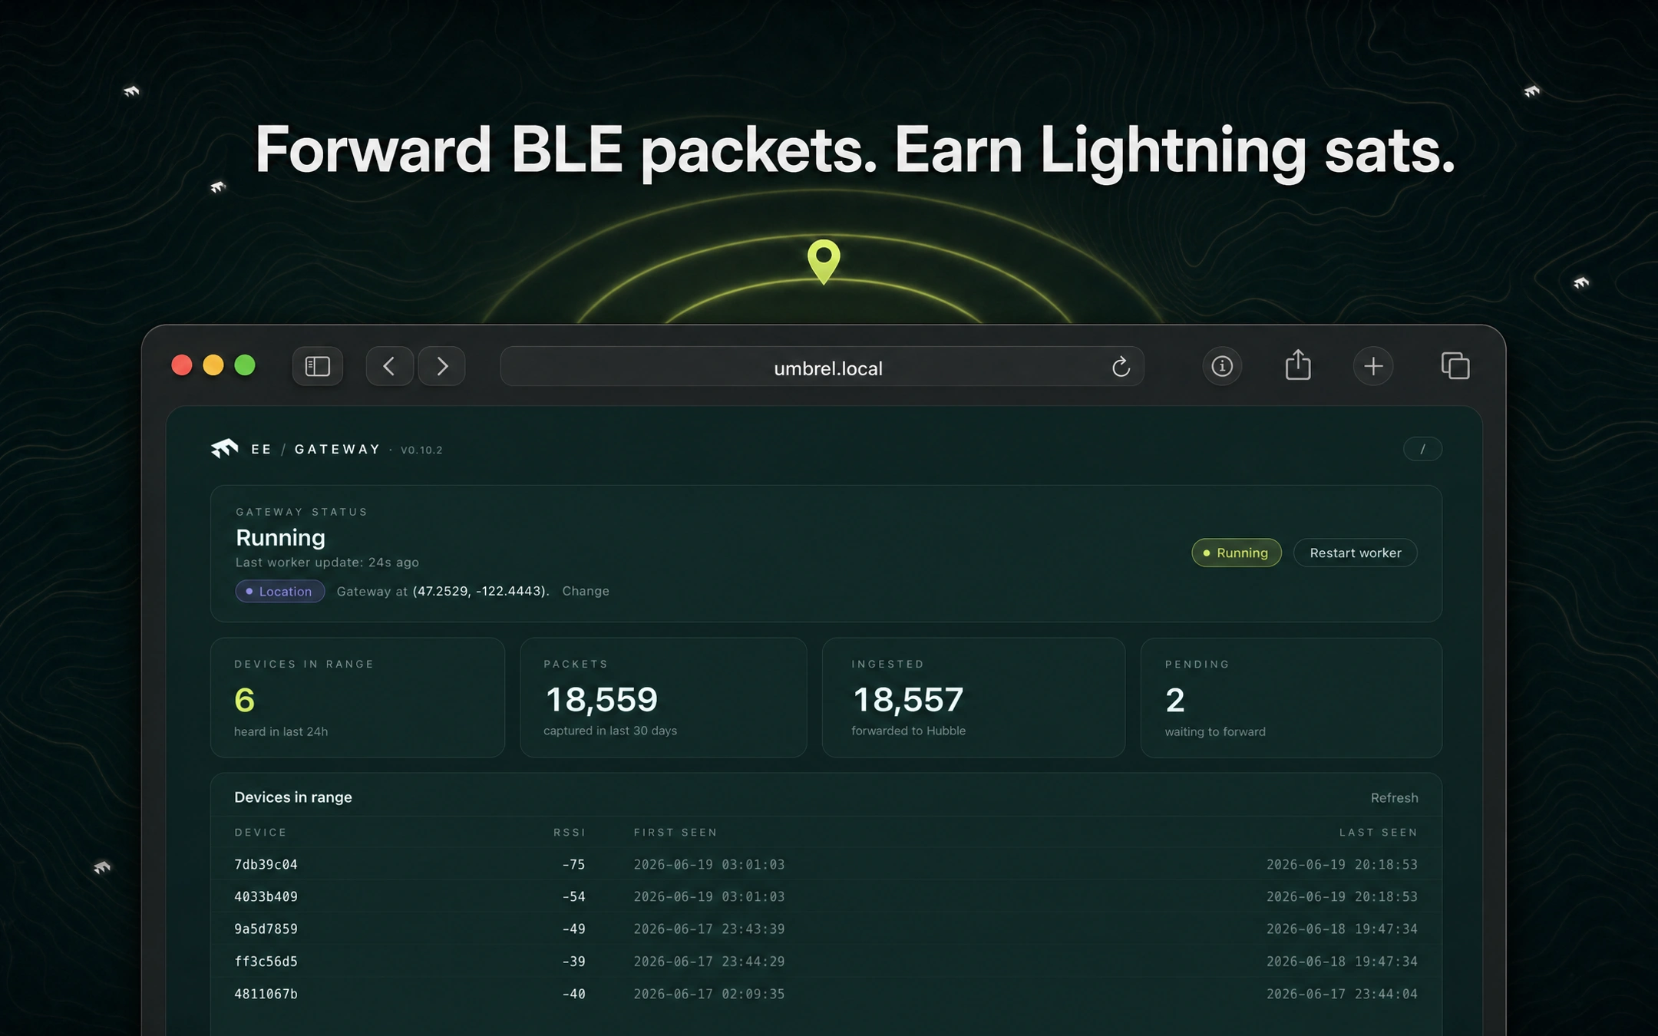
Task: Click the Devices in range heading
Action: pos(293,797)
